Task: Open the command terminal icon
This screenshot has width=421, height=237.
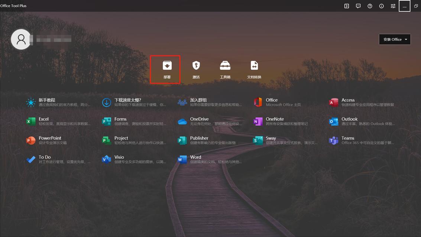Action: click(x=346, y=6)
